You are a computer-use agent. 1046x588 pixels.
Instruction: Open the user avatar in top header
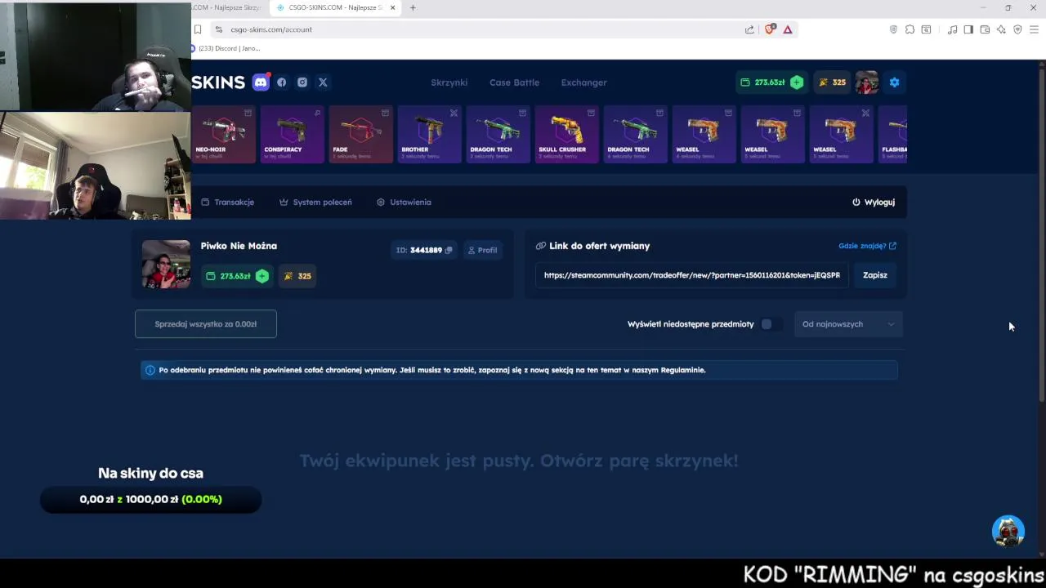[x=866, y=82]
